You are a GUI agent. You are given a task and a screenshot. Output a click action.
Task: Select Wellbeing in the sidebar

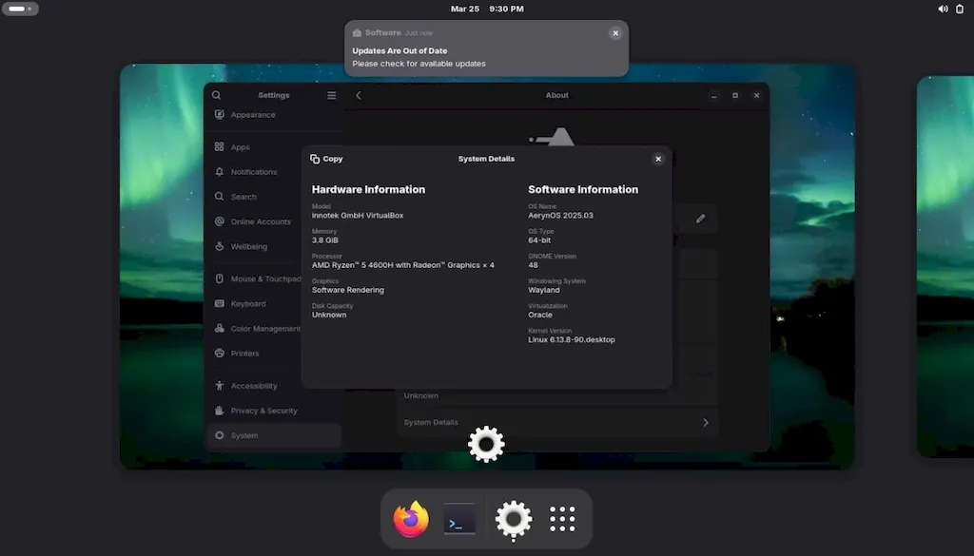(x=273, y=246)
